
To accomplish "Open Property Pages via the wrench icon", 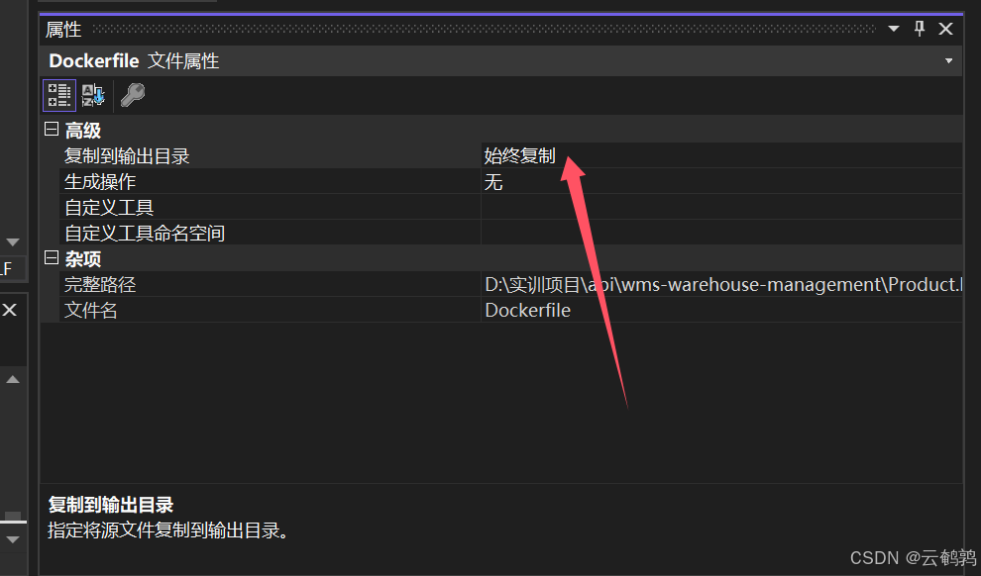I will tap(132, 94).
